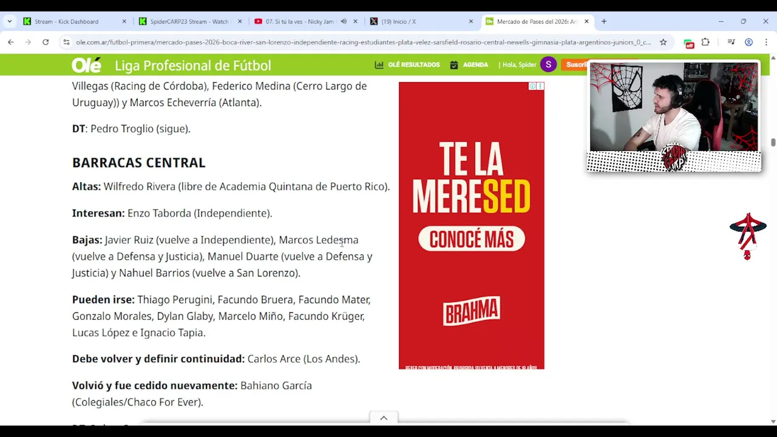The width and height of the screenshot is (777, 437).
Task: Open the tab search dropdown arrow
Action: point(9,21)
